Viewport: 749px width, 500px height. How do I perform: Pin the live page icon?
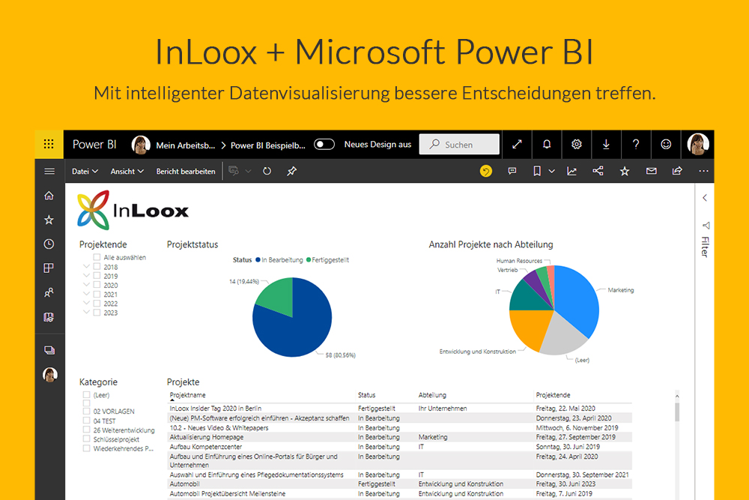click(292, 171)
